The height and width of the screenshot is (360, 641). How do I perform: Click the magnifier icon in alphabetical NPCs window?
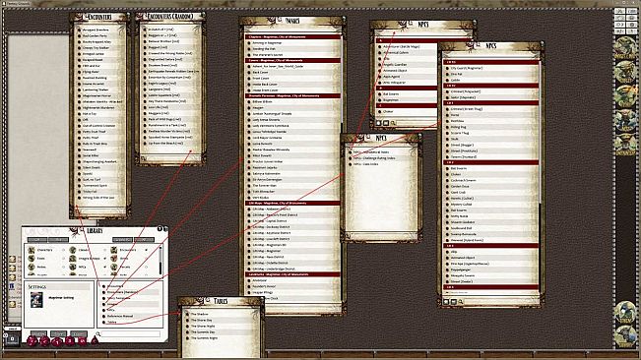393,123
